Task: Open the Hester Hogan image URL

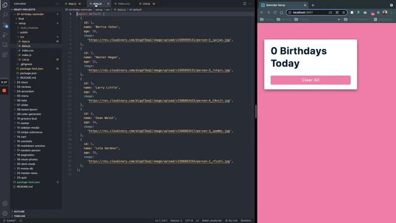Action: (160, 70)
